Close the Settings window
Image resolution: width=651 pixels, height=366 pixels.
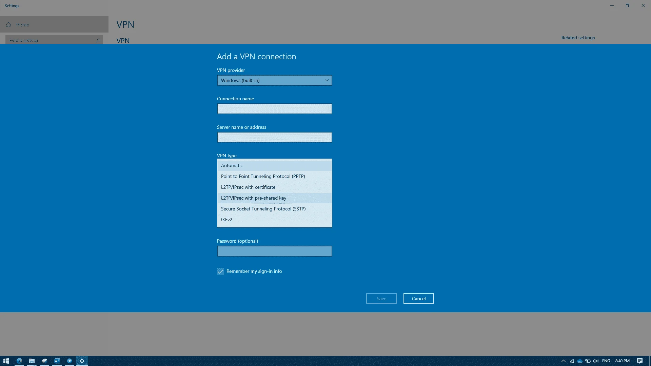click(x=643, y=5)
